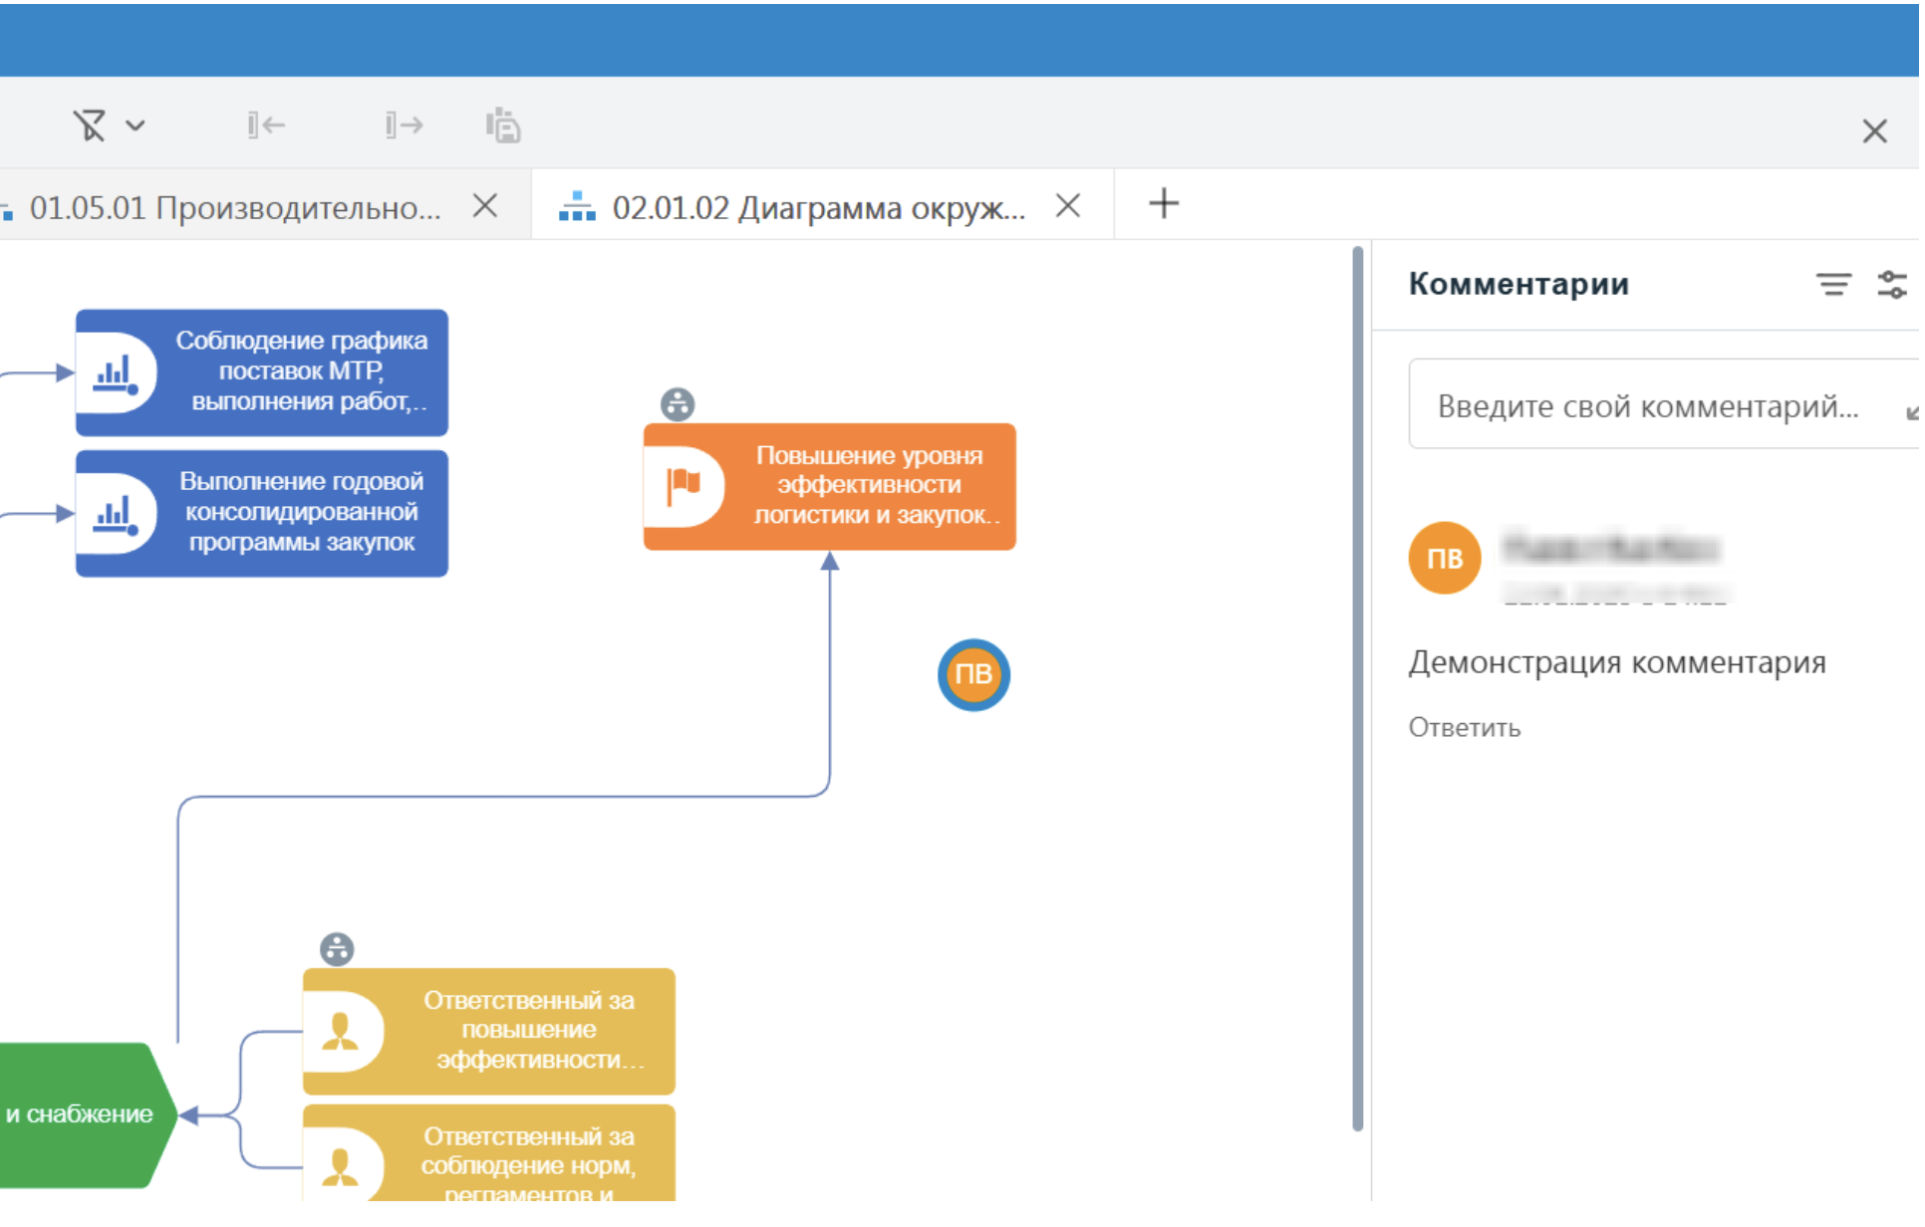The width and height of the screenshot is (1925, 1227).
Task: Click the person badge above Ответственный за повышение
Action: [x=337, y=948]
